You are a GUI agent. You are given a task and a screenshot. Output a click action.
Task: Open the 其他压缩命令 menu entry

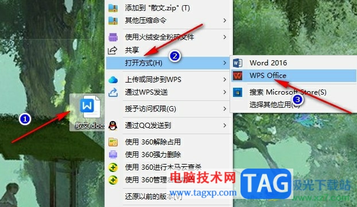pyautogui.click(x=169, y=21)
